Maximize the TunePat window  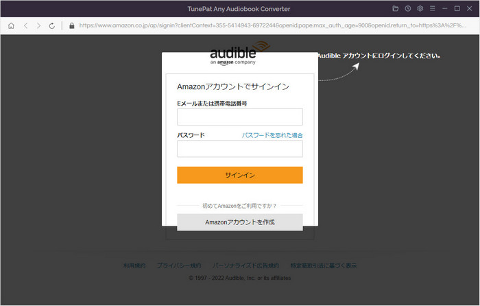point(457,9)
